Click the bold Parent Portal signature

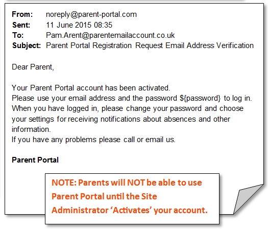tap(35, 160)
